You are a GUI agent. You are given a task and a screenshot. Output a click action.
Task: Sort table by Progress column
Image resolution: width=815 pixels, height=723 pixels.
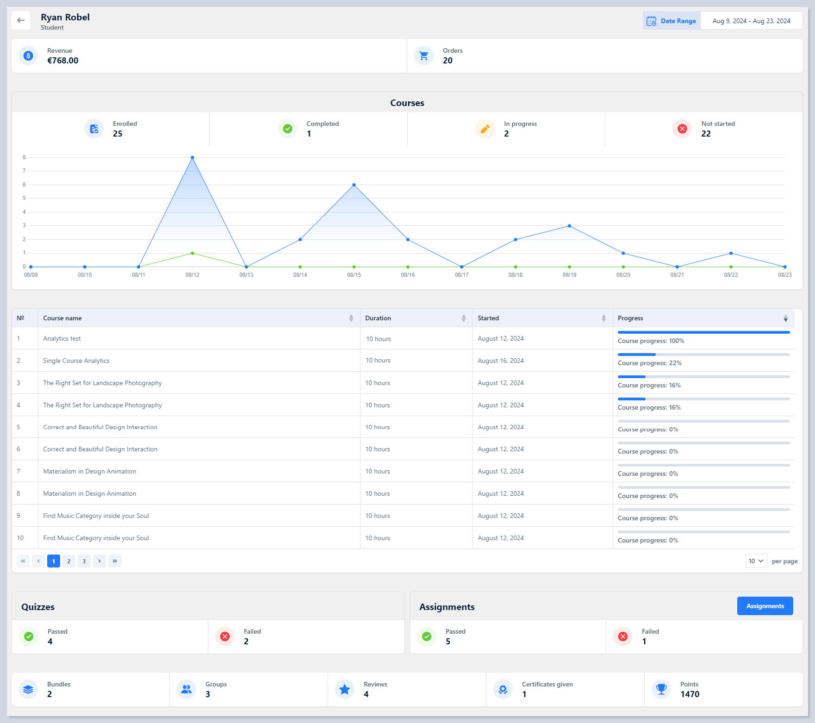pos(785,318)
